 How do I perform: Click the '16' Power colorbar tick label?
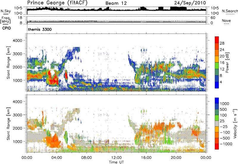click(x=222, y=63)
